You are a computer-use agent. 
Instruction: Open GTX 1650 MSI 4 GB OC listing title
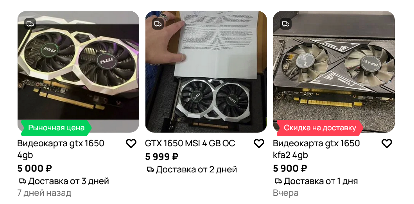(190, 144)
